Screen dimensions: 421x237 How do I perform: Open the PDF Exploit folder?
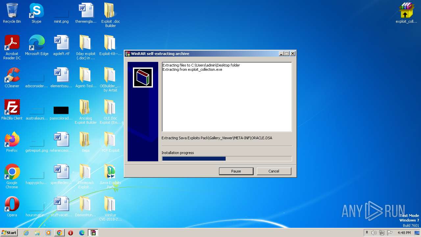coord(111,142)
